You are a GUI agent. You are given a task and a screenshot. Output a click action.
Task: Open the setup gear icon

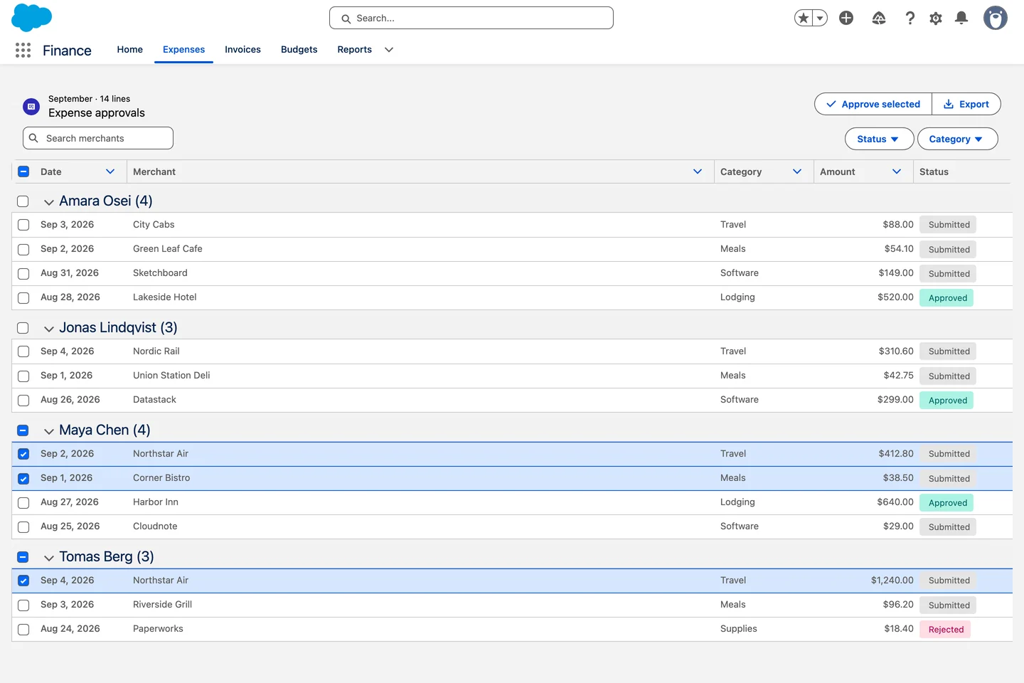[936, 18]
